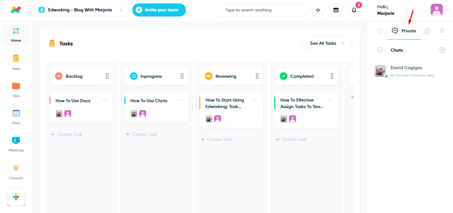Open the chat with David Cagigas

tap(413, 71)
